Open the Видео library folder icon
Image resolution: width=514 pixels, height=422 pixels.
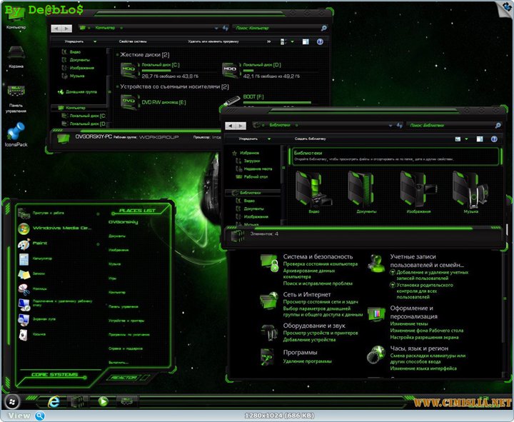[x=314, y=189]
